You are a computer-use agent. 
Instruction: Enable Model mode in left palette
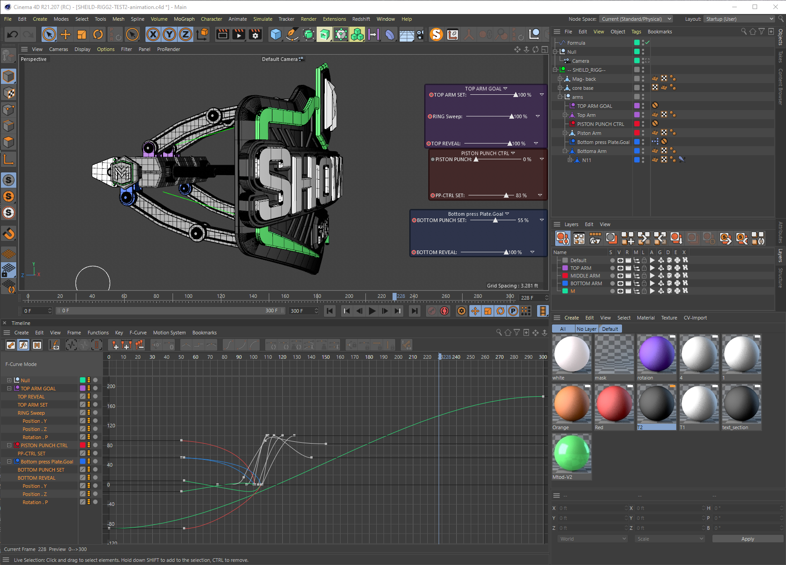tap(9, 76)
